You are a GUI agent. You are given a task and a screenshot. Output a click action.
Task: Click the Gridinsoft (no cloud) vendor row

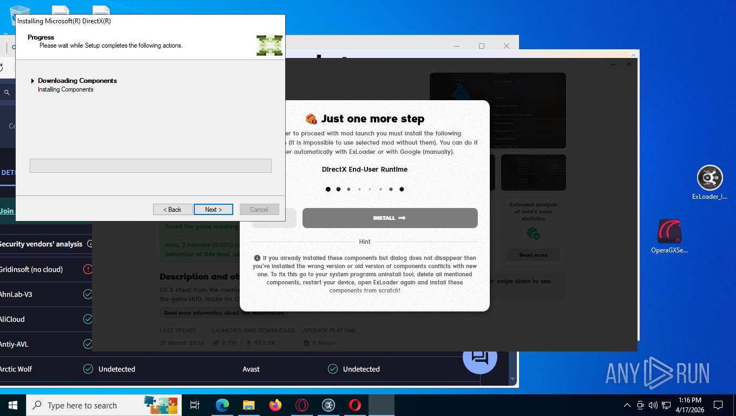46,269
